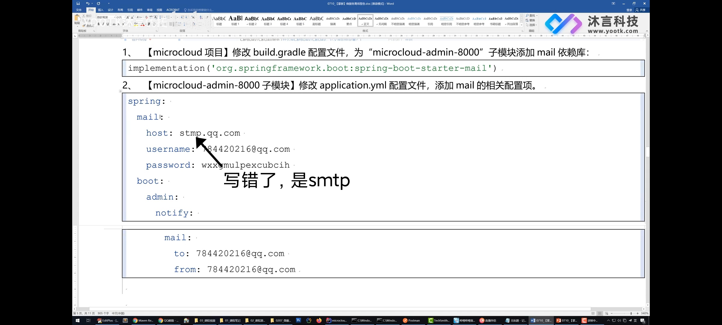Click the Decrease Font Size icon

pos(132,17)
